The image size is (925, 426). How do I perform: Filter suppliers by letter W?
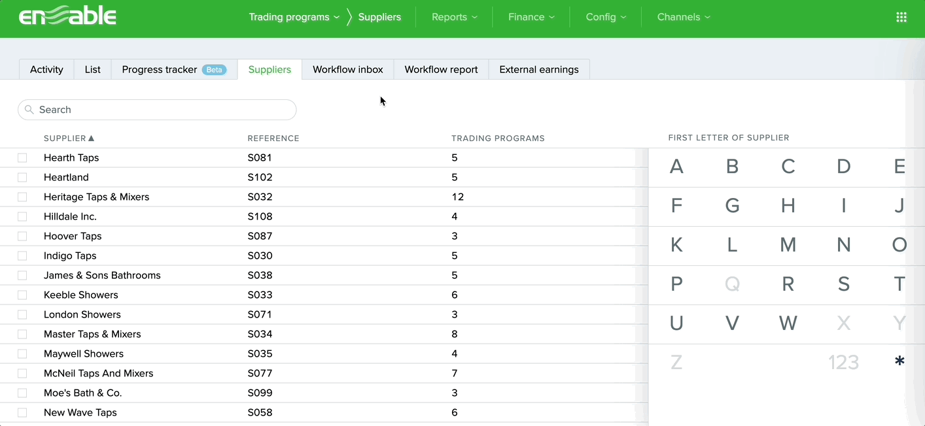[x=788, y=323]
